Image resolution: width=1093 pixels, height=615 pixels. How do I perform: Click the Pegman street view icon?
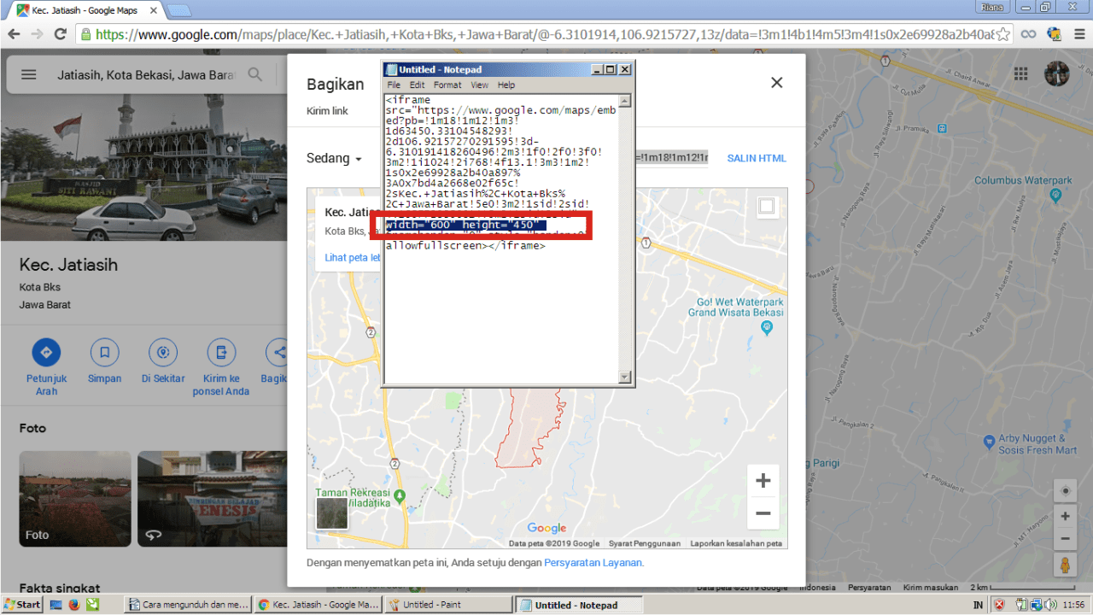(1065, 565)
